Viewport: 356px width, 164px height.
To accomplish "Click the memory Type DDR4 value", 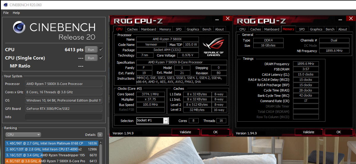I will 268,40.
